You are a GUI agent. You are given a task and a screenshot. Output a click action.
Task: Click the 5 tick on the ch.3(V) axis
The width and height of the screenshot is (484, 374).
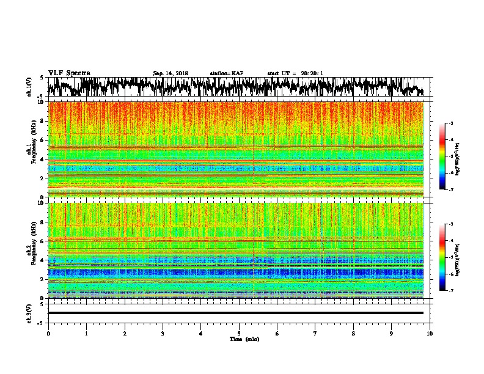(x=43, y=304)
